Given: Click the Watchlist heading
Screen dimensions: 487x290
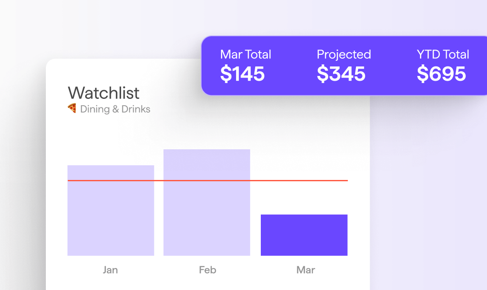Looking at the screenshot, I should pos(104,93).
